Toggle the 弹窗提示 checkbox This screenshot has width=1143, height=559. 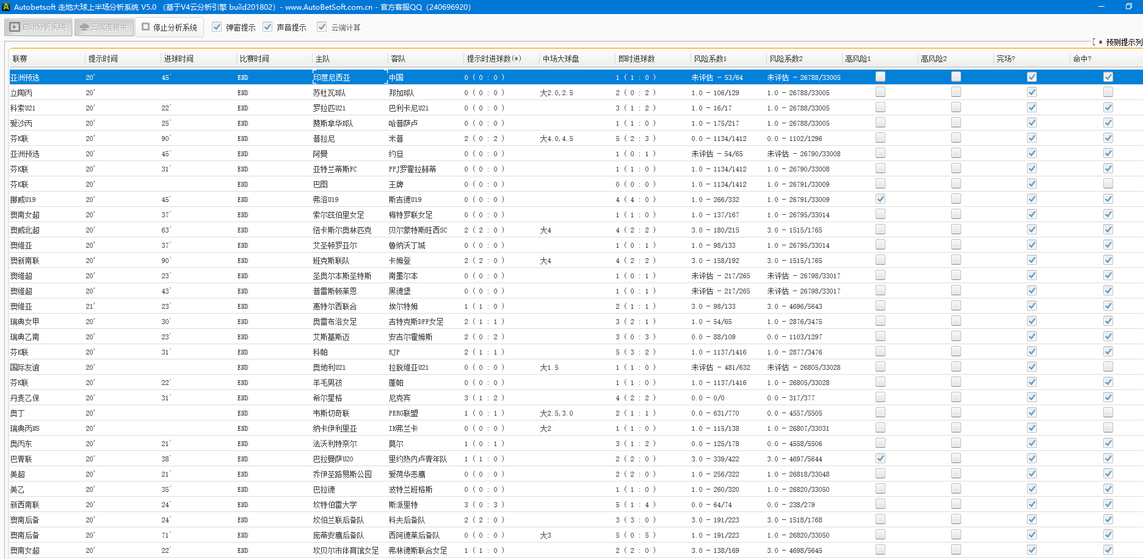point(217,27)
